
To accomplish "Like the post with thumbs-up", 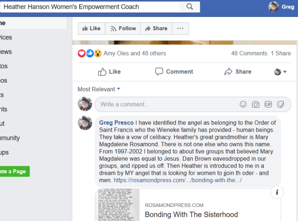I will pyautogui.click(x=109, y=71).
